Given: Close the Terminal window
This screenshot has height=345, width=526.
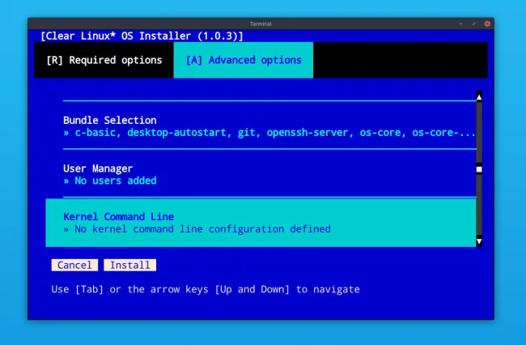Looking at the screenshot, I should 487,23.
